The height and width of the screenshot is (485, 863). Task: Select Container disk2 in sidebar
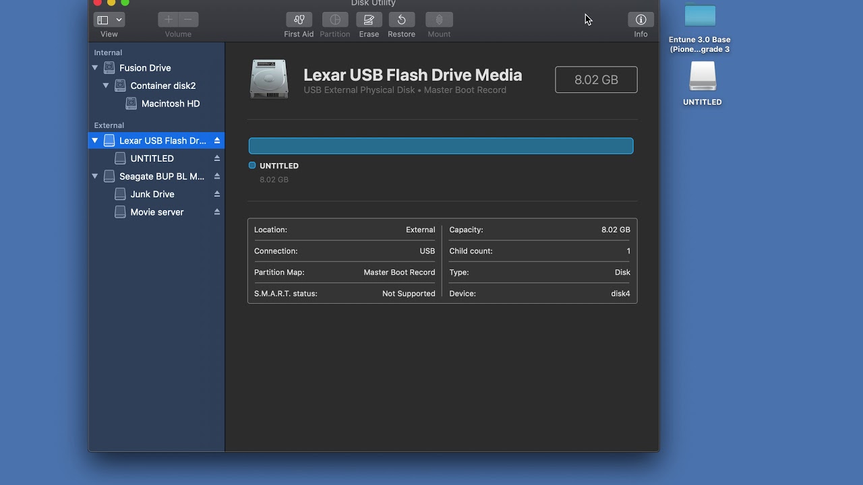pyautogui.click(x=156, y=86)
